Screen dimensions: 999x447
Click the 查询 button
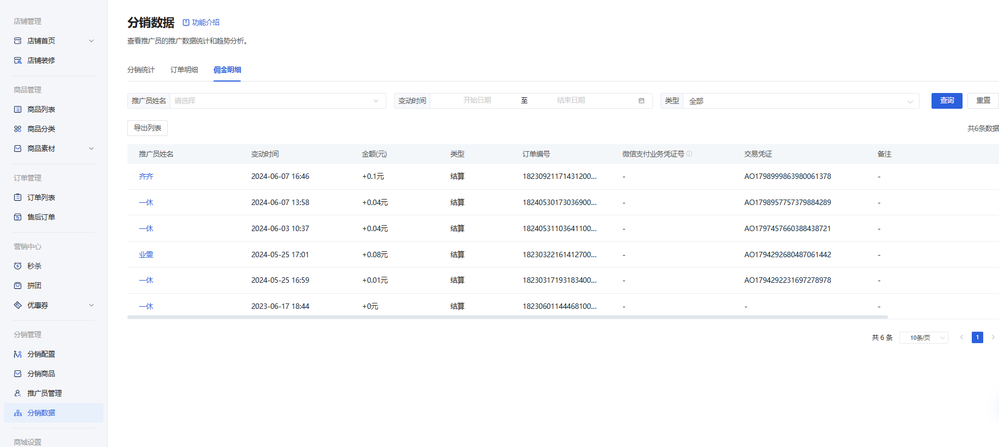[947, 101]
